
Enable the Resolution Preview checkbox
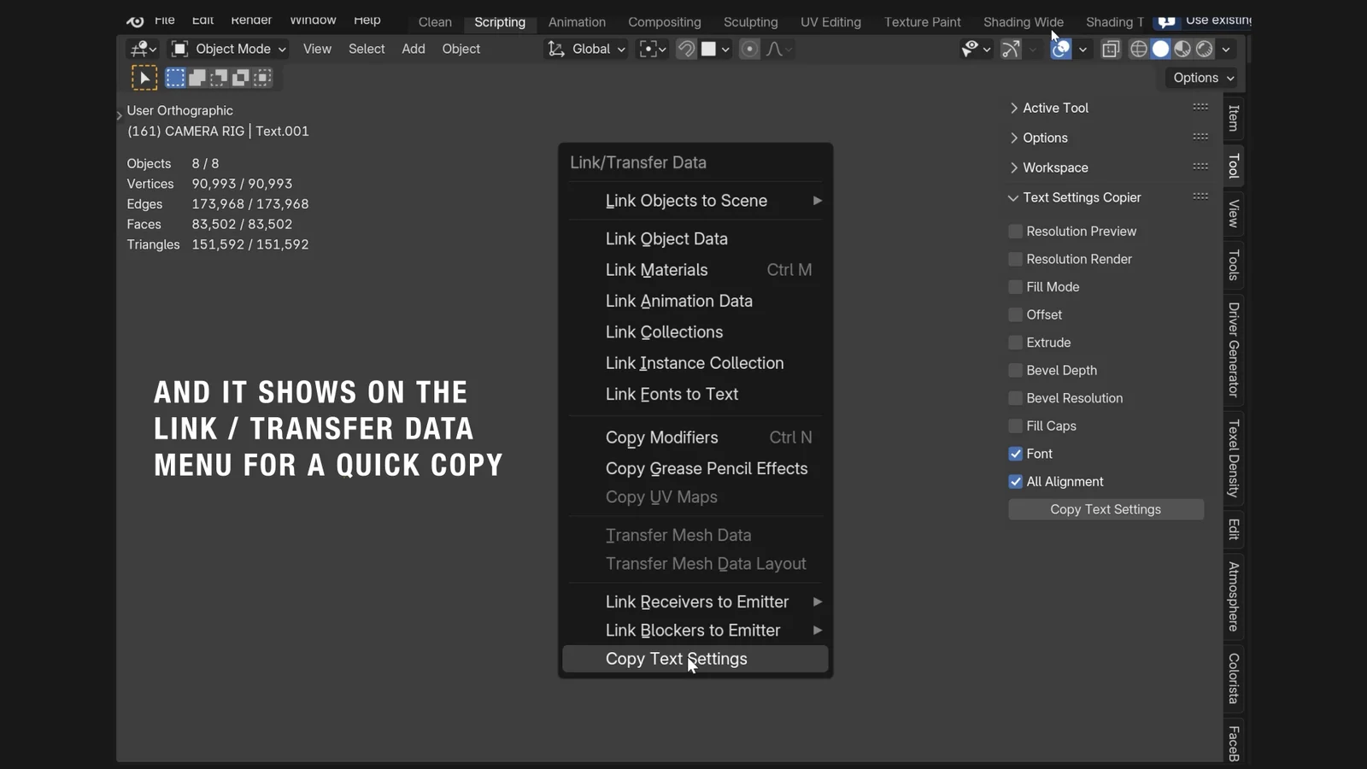point(1015,231)
